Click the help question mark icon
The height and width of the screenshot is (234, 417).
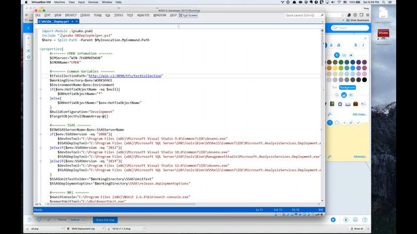click(365, 220)
